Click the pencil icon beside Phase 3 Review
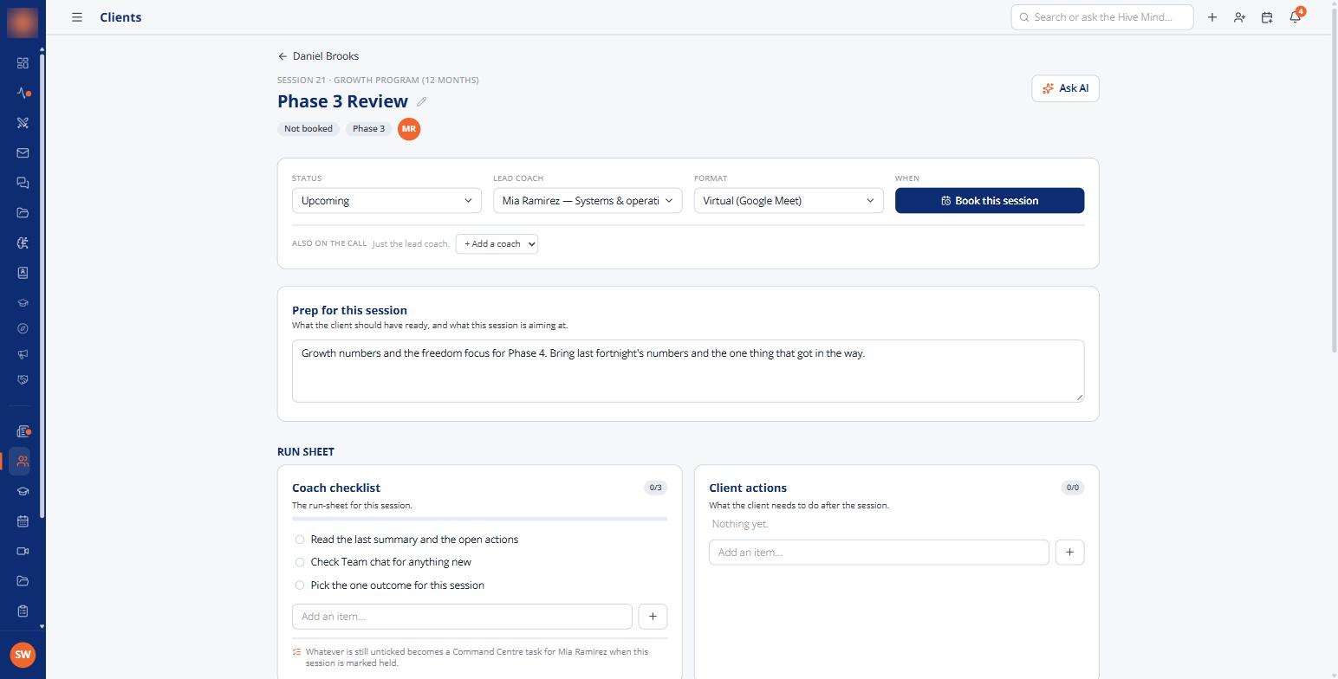Screen dimensions: 1338x679 pos(421,101)
